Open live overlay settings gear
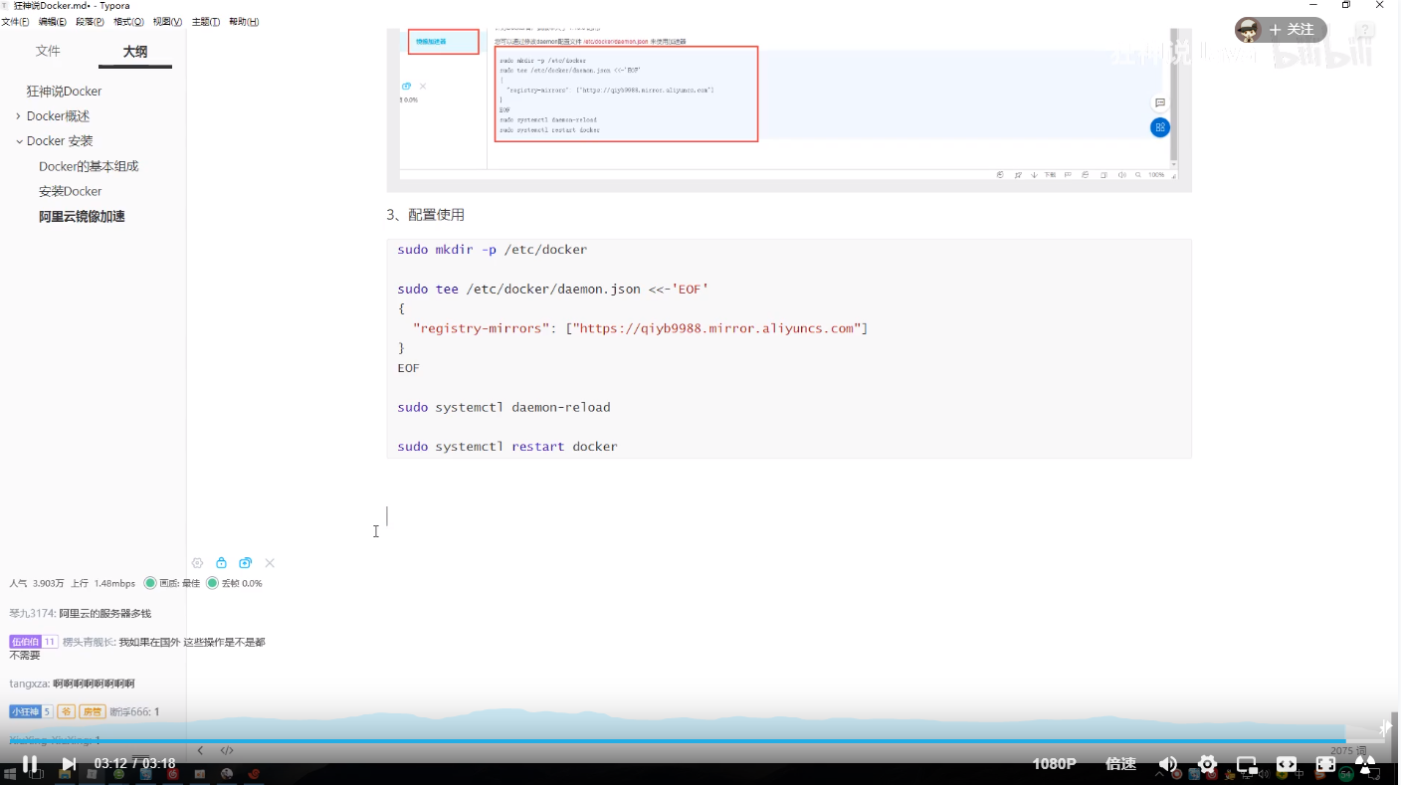Screen dimensions: 1401x785 (197, 563)
